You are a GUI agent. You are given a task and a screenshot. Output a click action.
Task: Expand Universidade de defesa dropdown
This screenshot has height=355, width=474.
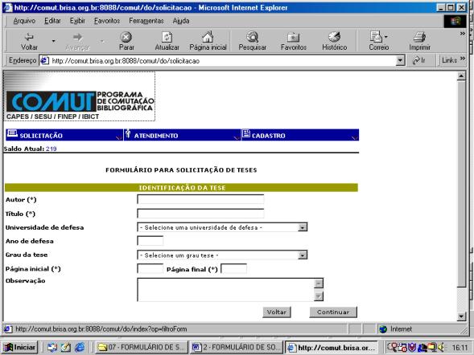[303, 227]
